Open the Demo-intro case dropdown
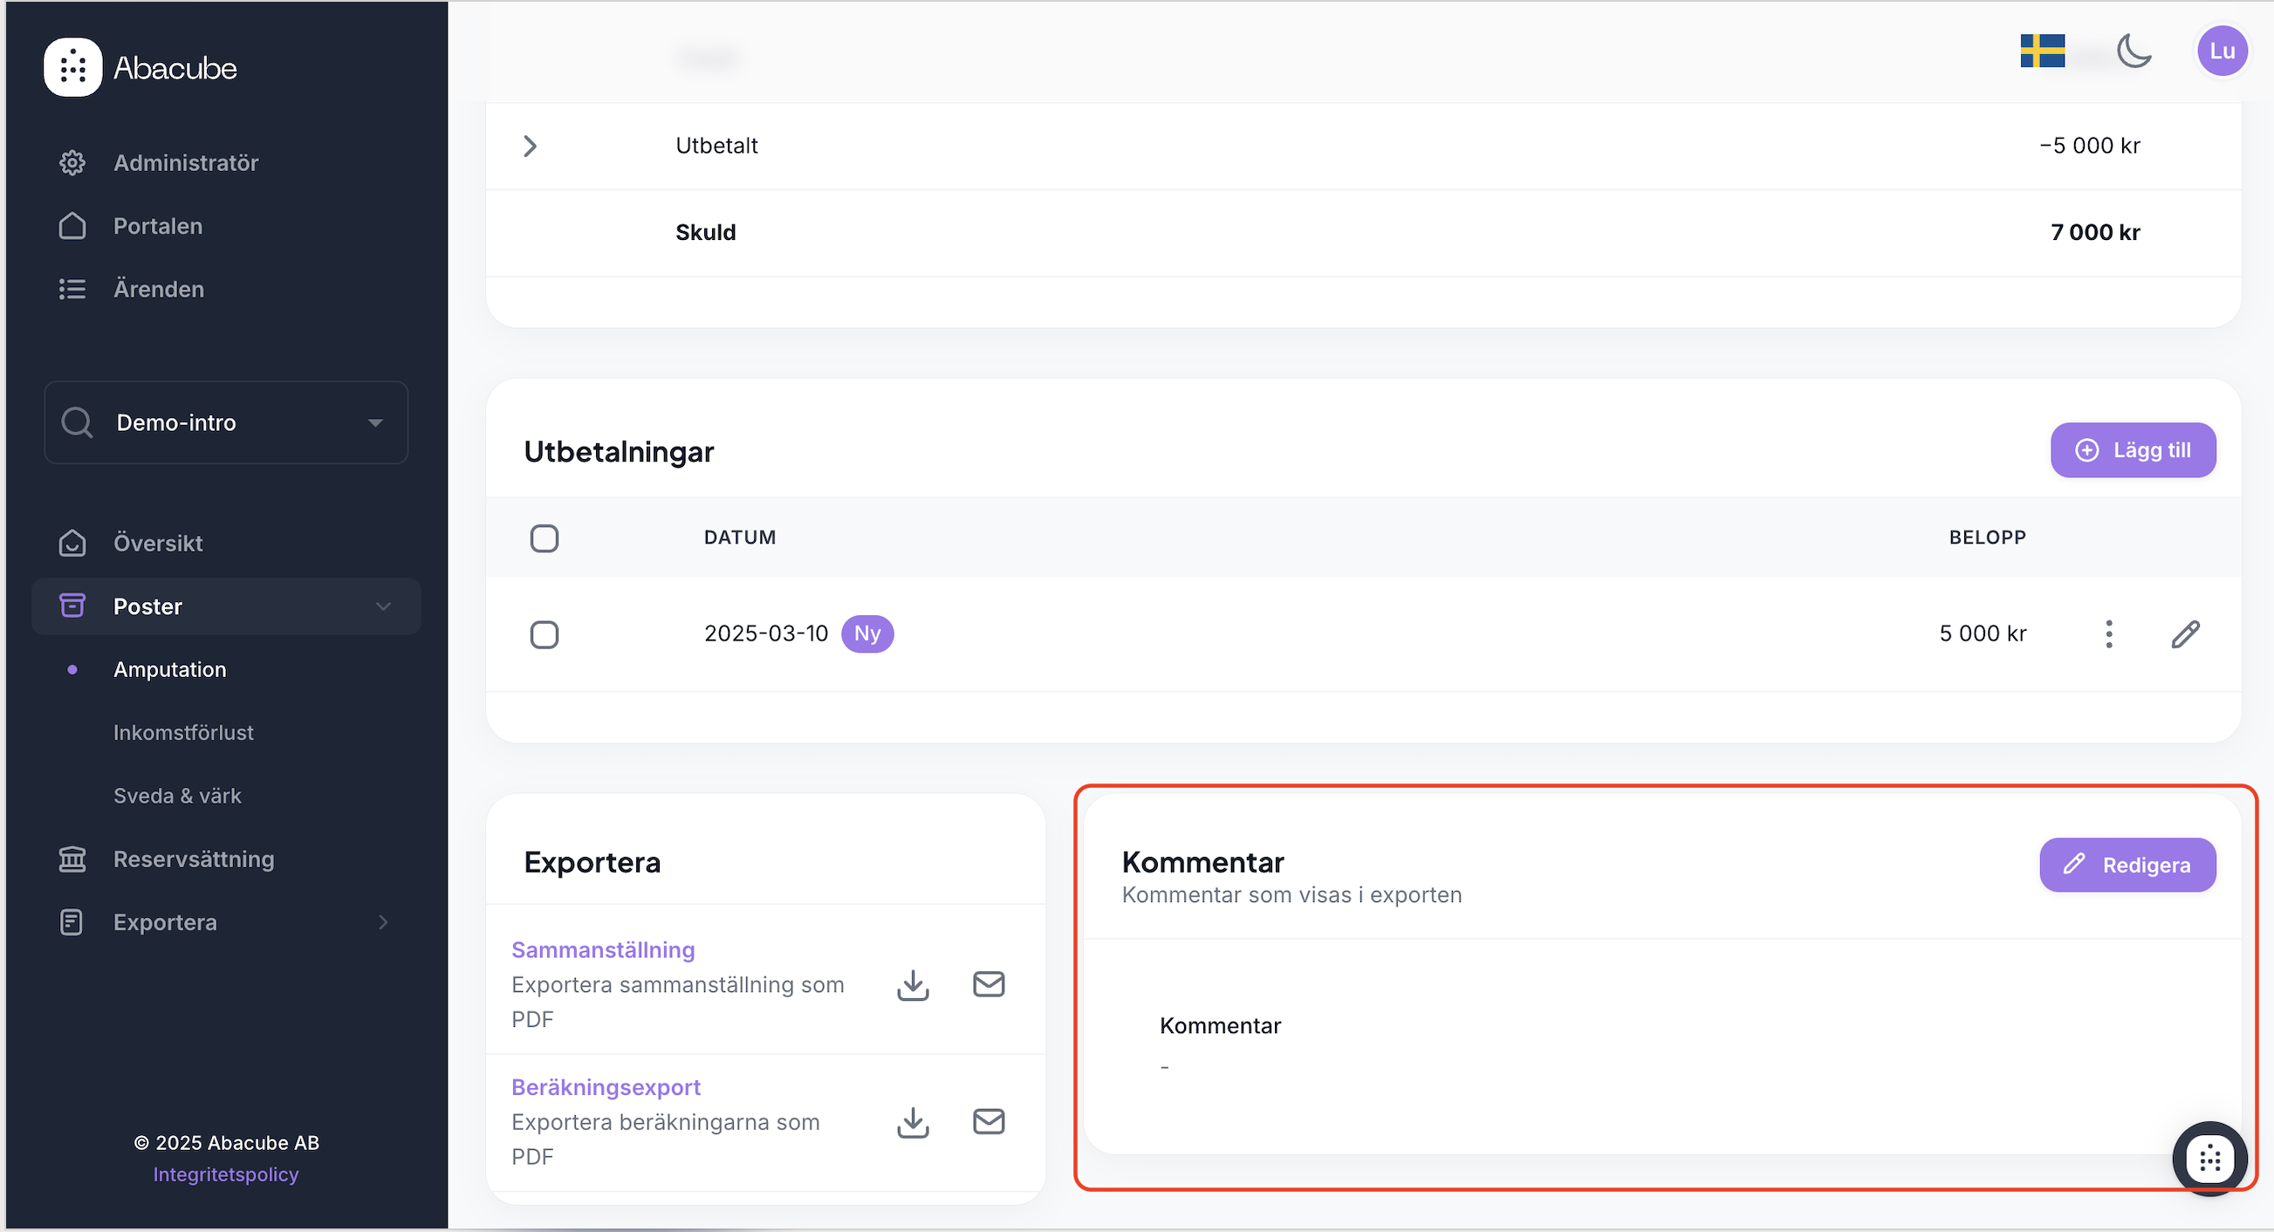 tap(226, 422)
